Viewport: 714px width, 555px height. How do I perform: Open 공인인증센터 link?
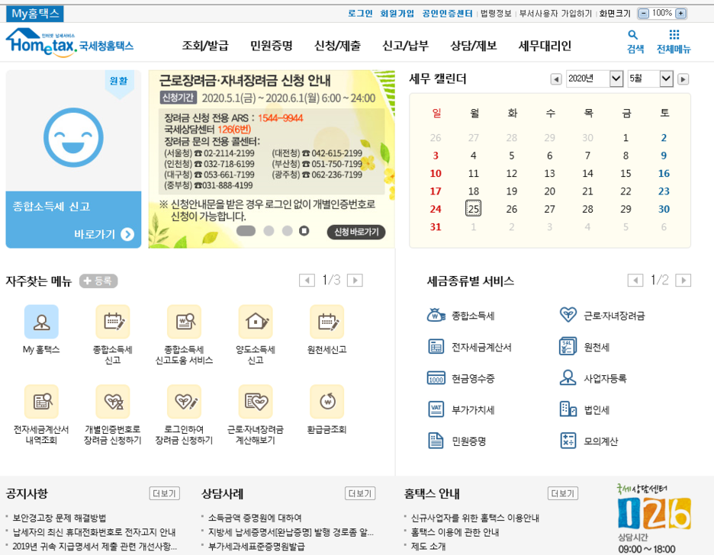448,14
